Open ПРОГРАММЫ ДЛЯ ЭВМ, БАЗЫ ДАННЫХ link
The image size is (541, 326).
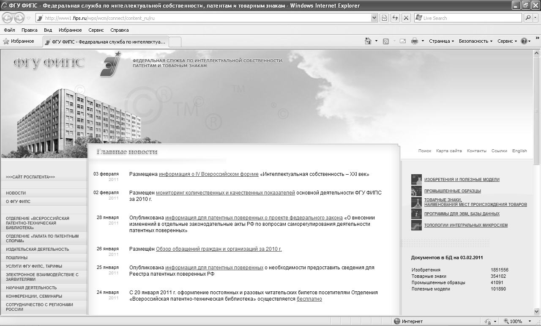click(x=462, y=214)
